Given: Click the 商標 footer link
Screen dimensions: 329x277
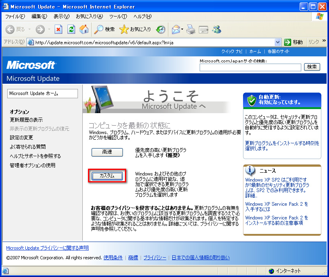Looking at the screenshot, I should click(133, 258).
